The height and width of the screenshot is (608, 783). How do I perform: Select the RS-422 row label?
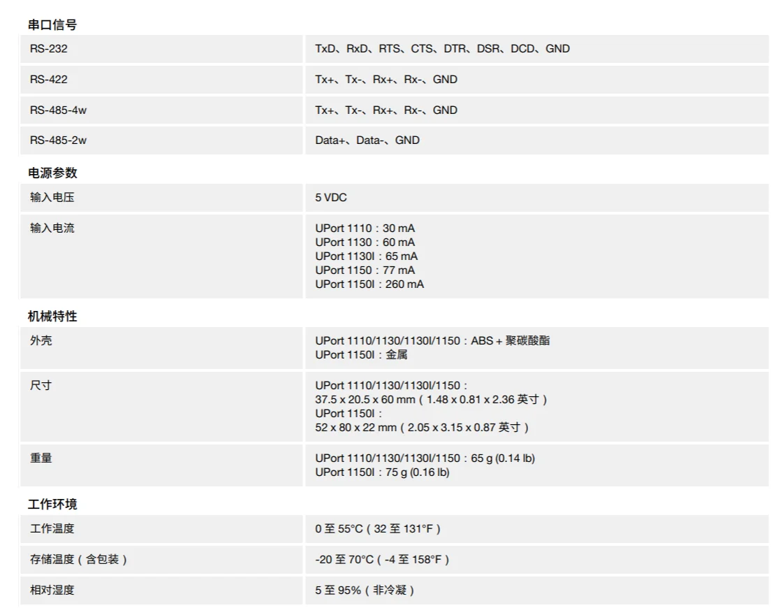click(48, 80)
